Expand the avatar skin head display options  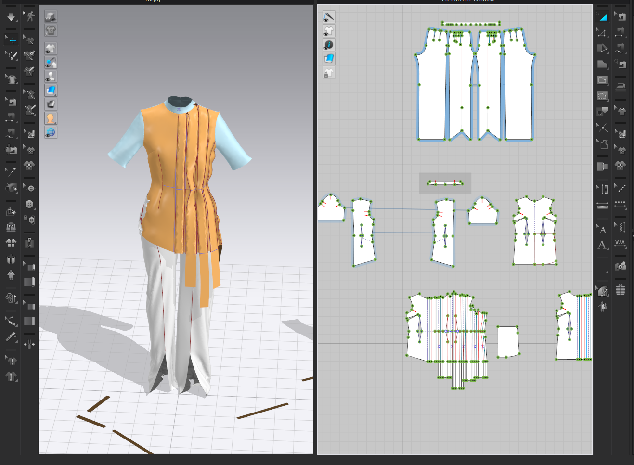[51, 118]
